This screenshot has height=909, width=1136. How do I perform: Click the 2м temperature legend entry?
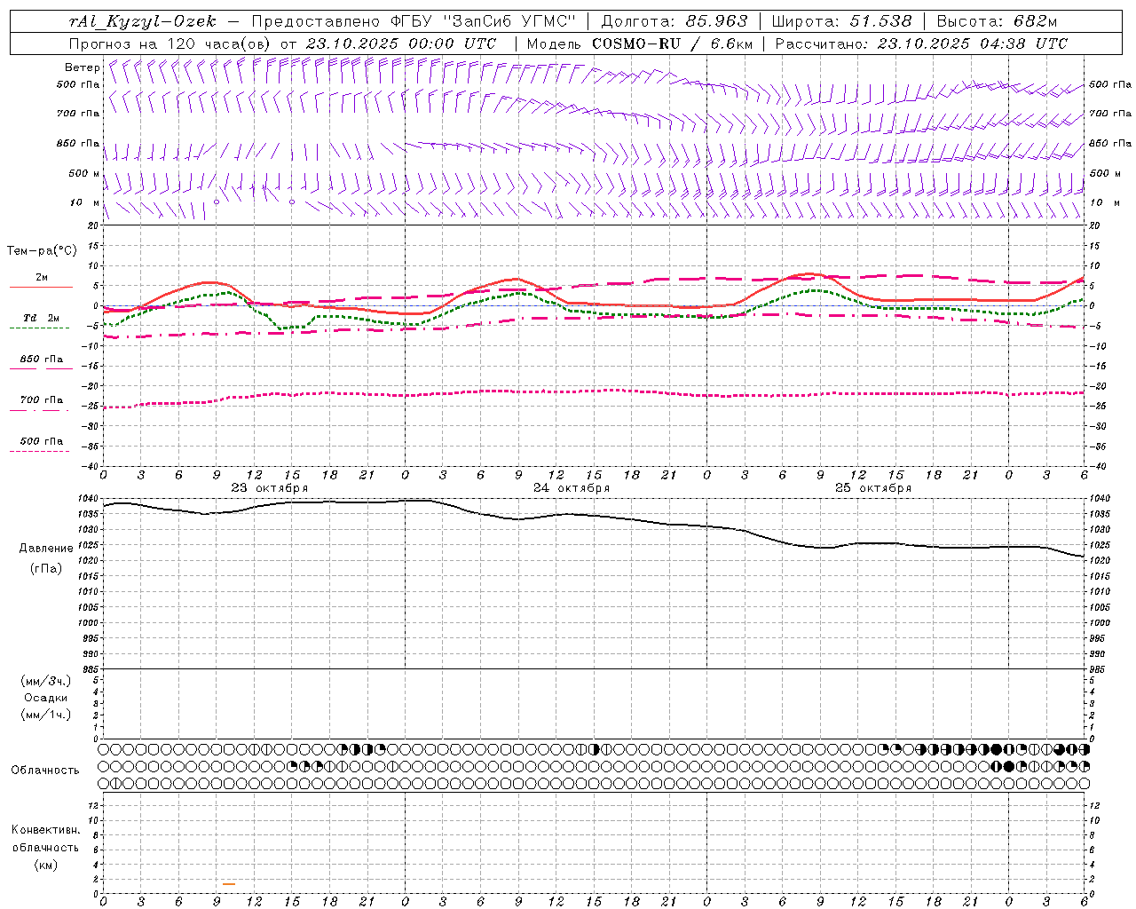(42, 278)
